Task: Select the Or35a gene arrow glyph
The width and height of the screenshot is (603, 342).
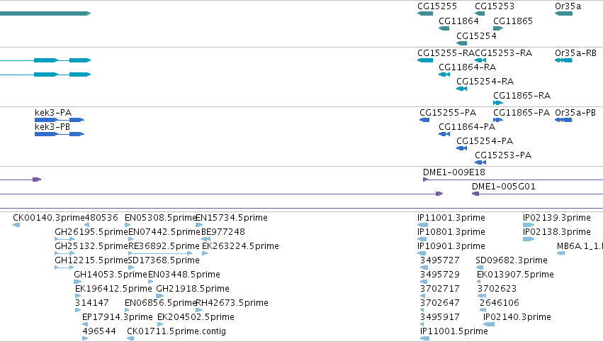Action: tap(563, 13)
